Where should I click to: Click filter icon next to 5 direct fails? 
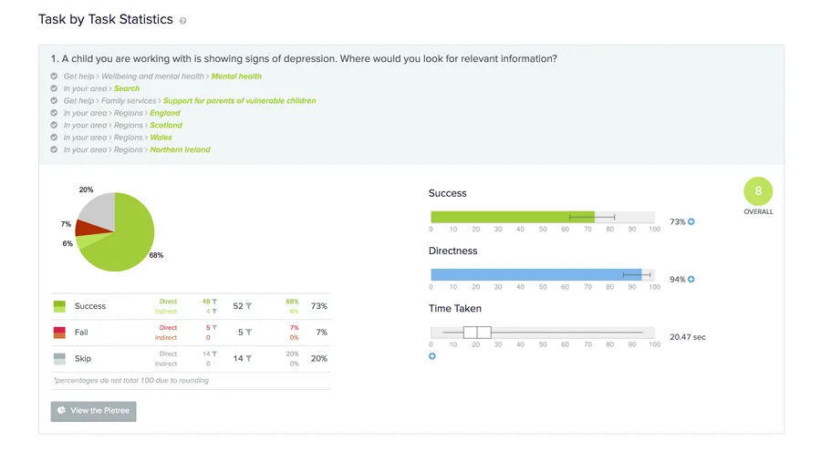(214, 327)
